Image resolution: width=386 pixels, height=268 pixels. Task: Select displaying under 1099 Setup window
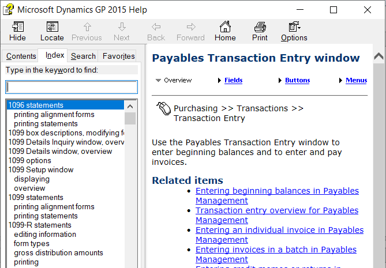32,179
